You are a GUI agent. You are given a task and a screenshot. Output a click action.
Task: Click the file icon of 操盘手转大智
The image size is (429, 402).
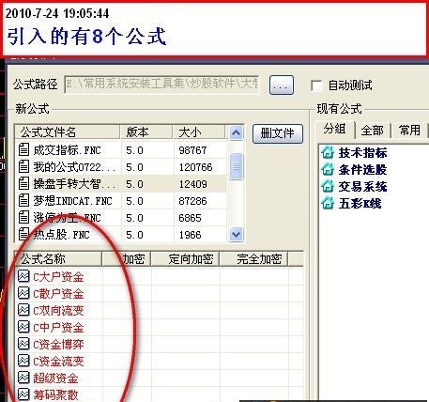[x=23, y=183]
